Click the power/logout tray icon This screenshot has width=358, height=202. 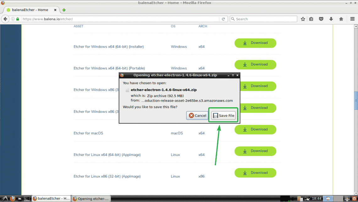pyautogui.click(x=354, y=199)
